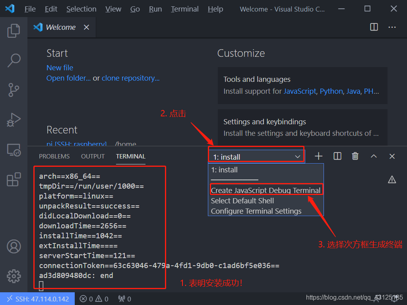Click the clone repository link
Image resolution: width=407 pixels, height=305 pixels.
click(130, 78)
